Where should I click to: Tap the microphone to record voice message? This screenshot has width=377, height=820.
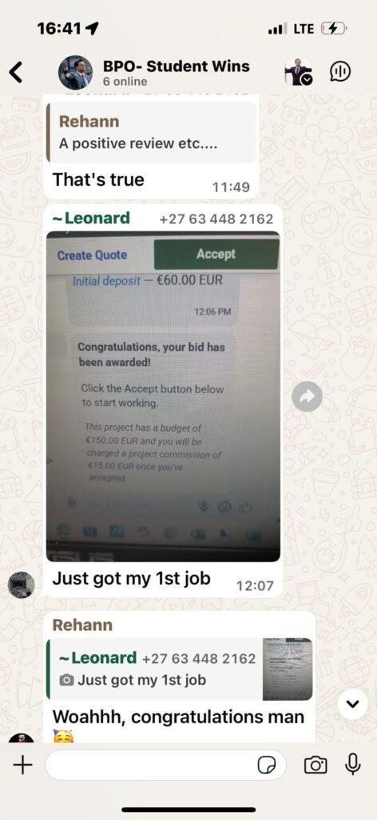click(353, 764)
